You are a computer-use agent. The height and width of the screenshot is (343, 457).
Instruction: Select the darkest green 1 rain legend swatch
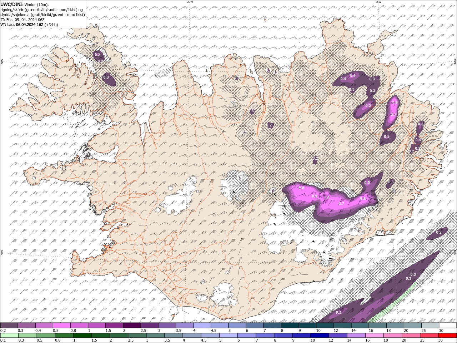(82, 335)
